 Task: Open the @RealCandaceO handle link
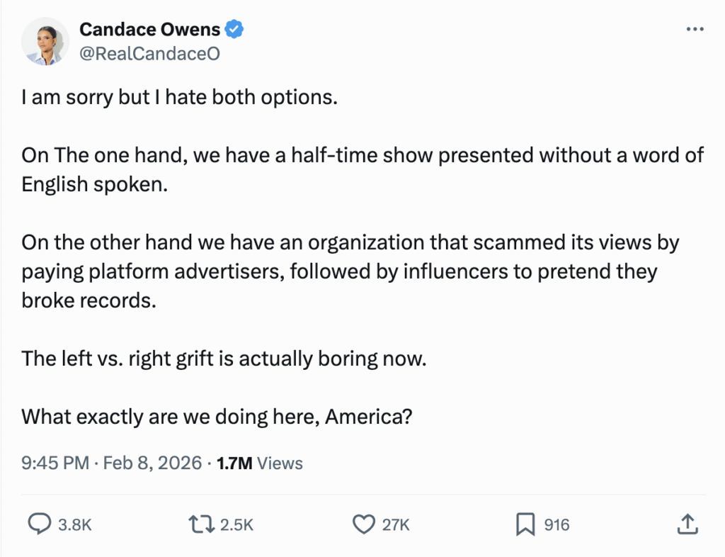coord(149,53)
